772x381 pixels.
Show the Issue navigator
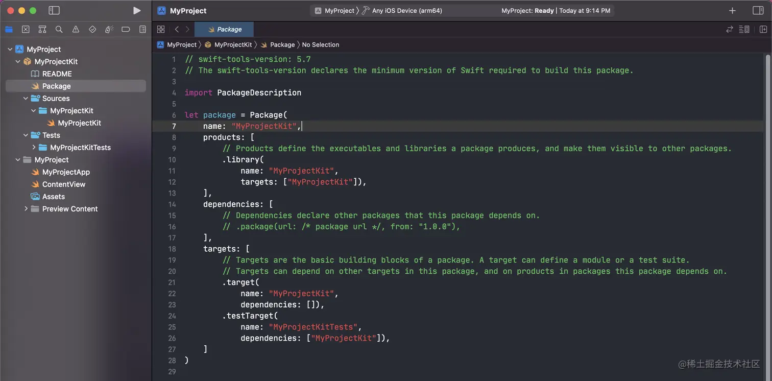point(76,30)
